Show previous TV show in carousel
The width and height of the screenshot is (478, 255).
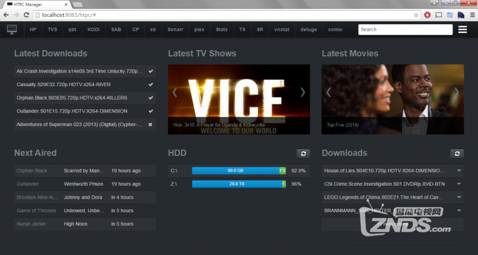tap(175, 92)
